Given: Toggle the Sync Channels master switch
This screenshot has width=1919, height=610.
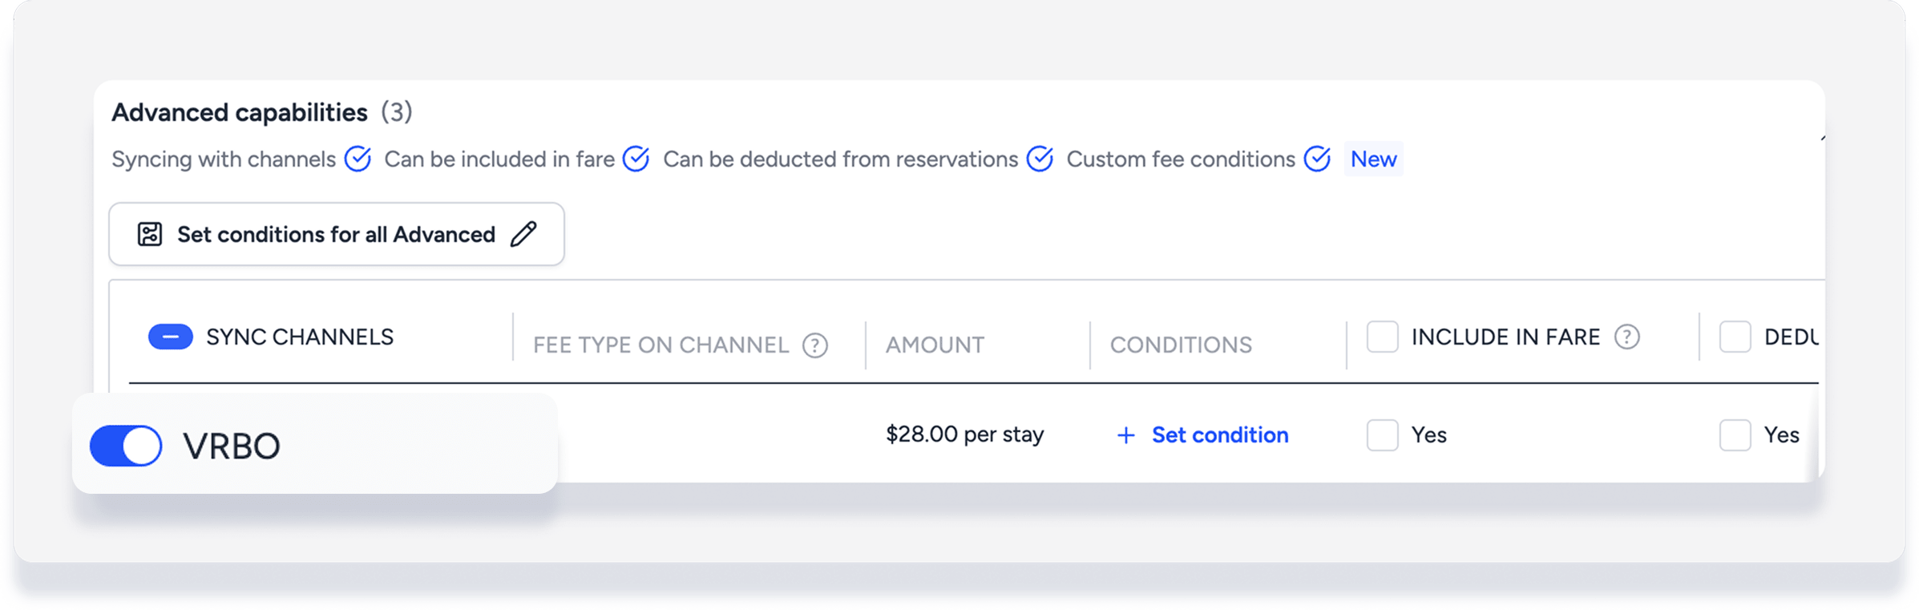Looking at the screenshot, I should pyautogui.click(x=171, y=337).
